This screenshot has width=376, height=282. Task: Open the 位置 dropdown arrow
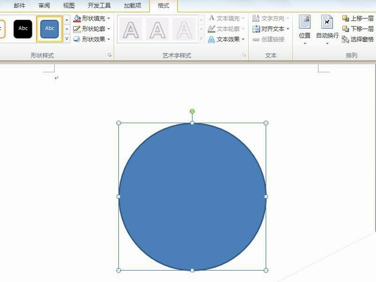(x=305, y=44)
